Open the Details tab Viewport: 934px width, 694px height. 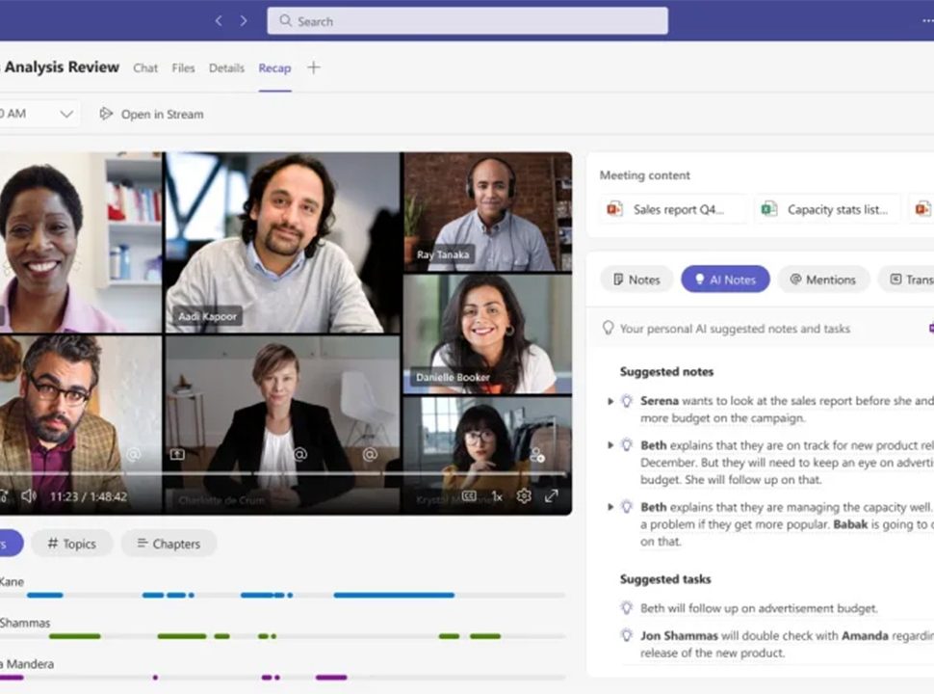click(226, 68)
